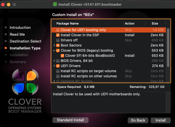Expand the 'Optional RC Scripts' group
The image size is (175, 127).
tap(54, 81)
